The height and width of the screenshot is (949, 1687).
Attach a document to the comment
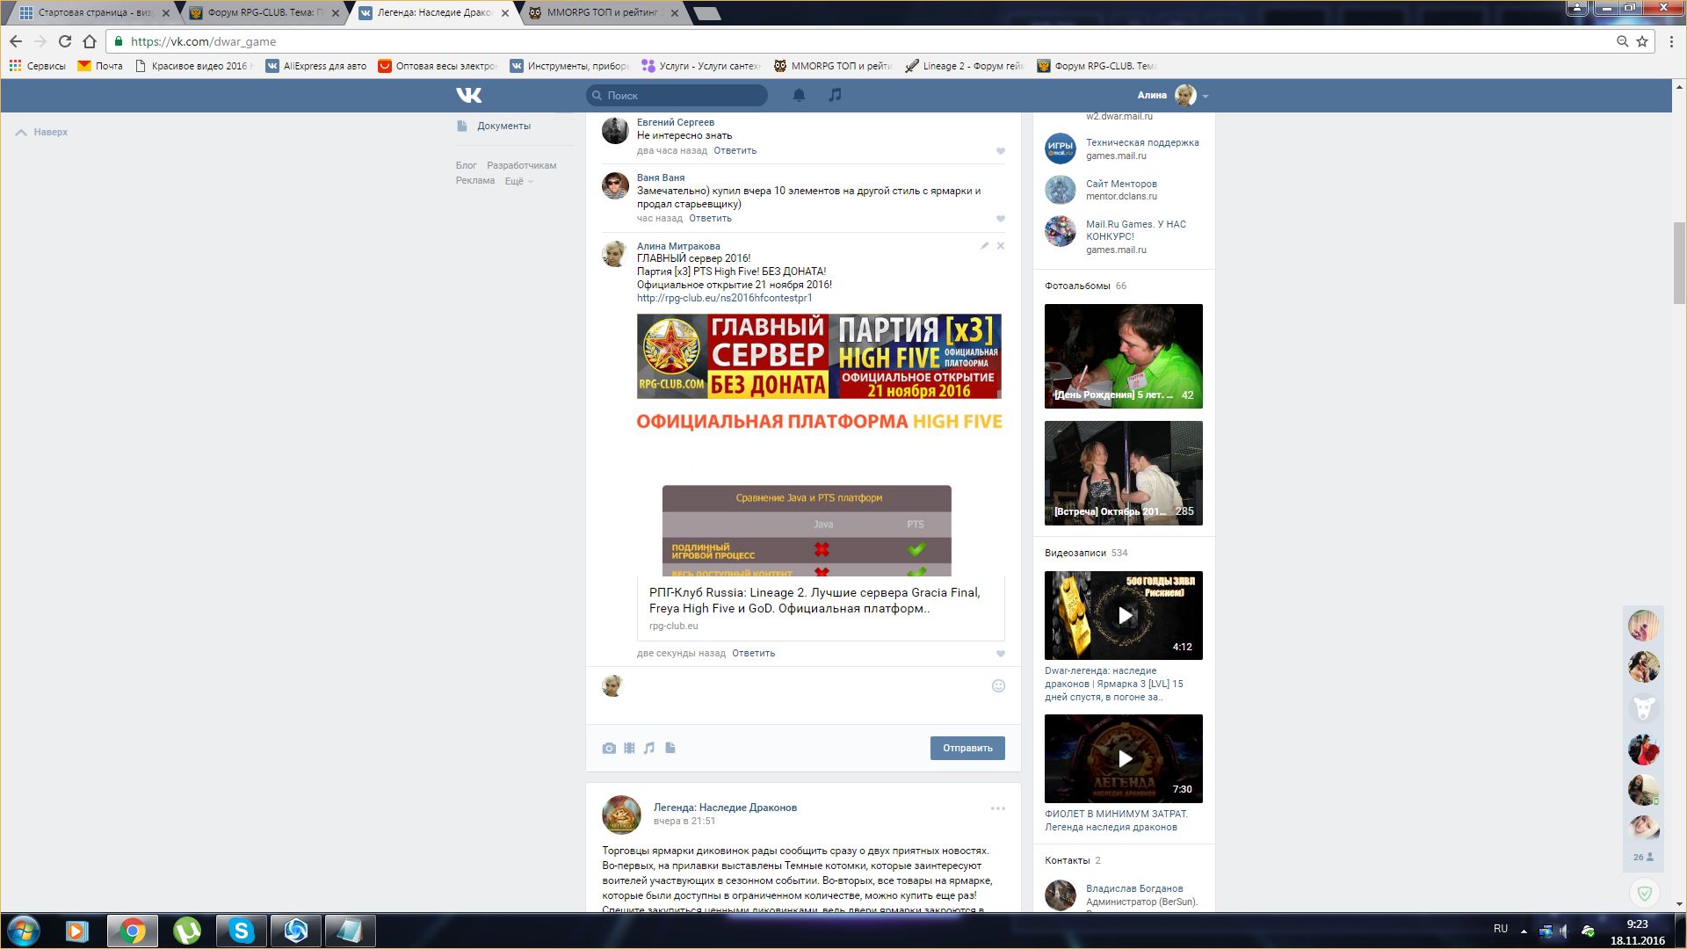pos(670,748)
